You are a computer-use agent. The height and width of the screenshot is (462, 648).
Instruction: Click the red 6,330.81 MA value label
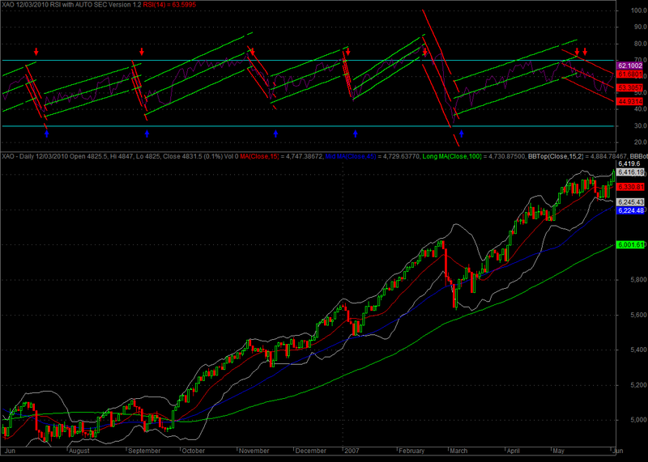pos(630,187)
